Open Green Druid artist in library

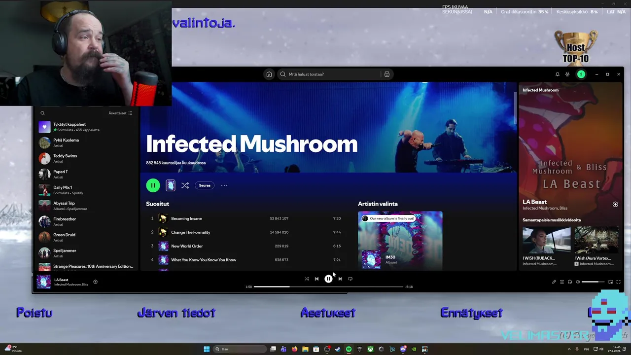pyautogui.click(x=86, y=237)
